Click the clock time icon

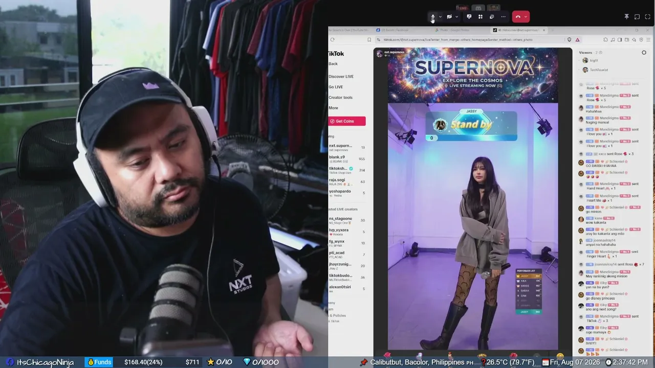click(609, 362)
